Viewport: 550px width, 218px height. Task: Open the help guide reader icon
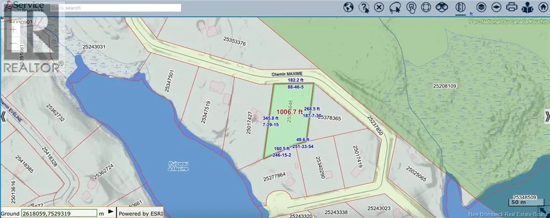coord(527,7)
